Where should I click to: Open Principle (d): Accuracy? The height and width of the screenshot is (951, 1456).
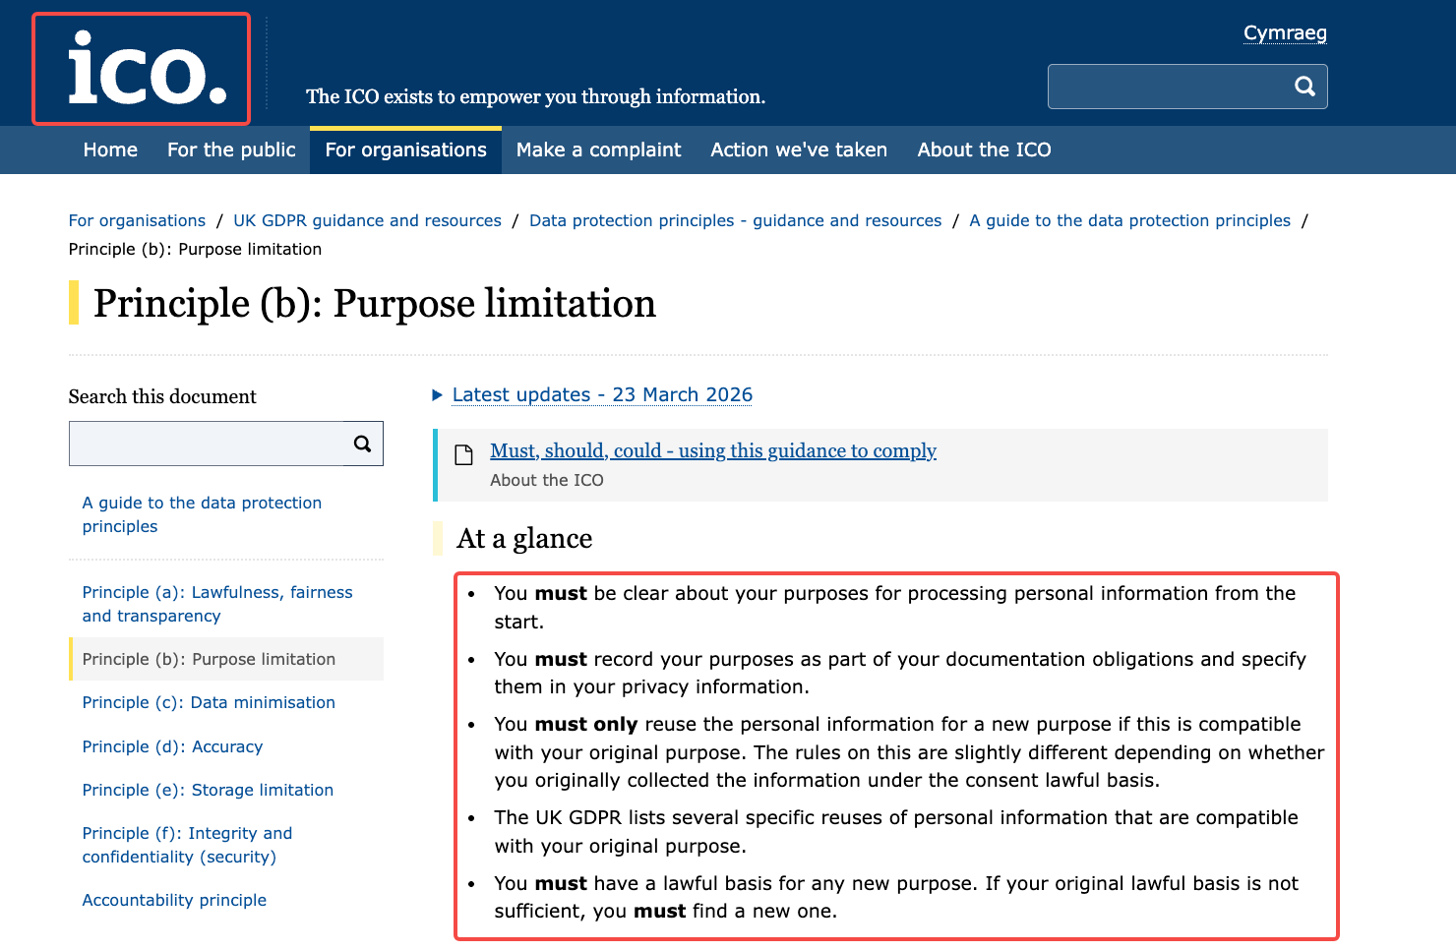click(x=172, y=746)
